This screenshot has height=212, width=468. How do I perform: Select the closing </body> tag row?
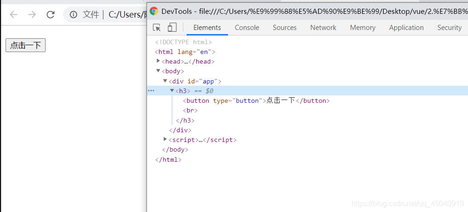click(175, 150)
